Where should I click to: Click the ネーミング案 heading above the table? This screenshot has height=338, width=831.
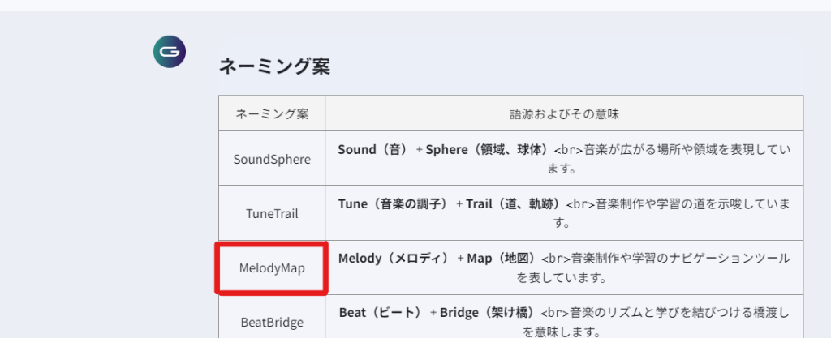click(x=274, y=66)
